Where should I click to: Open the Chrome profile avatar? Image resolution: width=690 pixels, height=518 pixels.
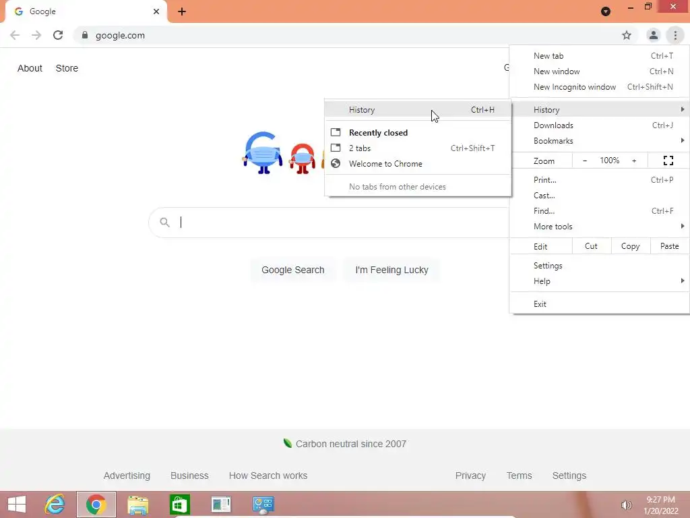click(x=654, y=35)
